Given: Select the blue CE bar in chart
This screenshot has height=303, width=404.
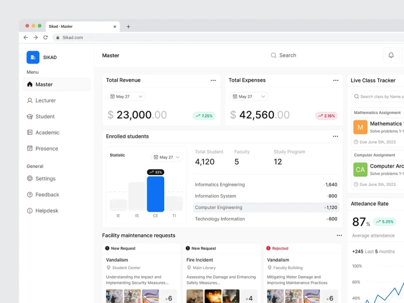Looking at the screenshot, I should click(156, 194).
